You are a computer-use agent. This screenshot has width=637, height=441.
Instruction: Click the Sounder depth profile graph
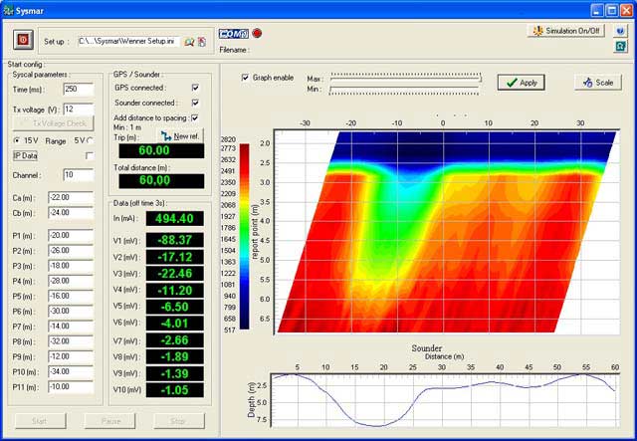pos(445,400)
